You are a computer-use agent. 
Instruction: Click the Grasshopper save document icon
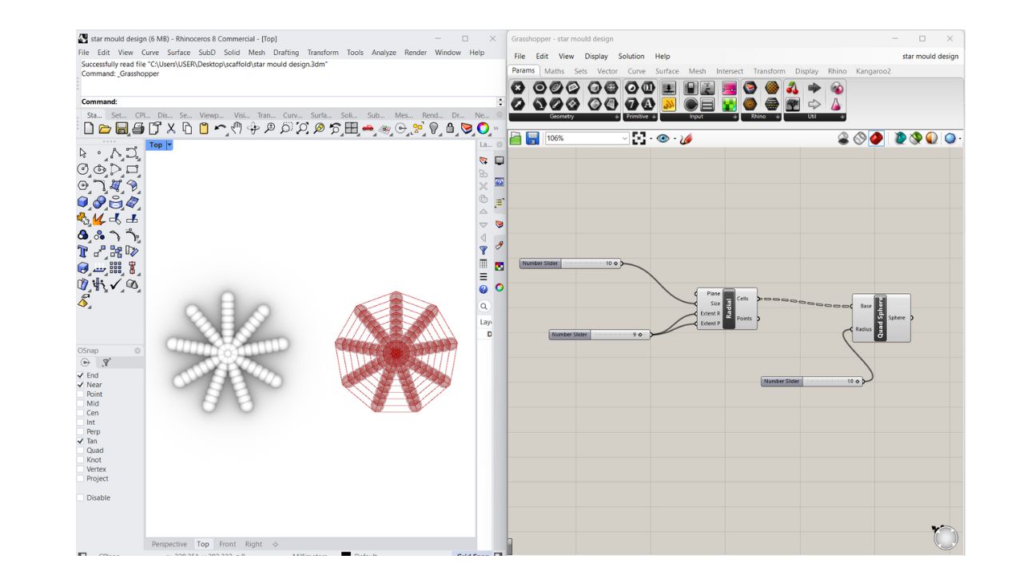coord(532,139)
